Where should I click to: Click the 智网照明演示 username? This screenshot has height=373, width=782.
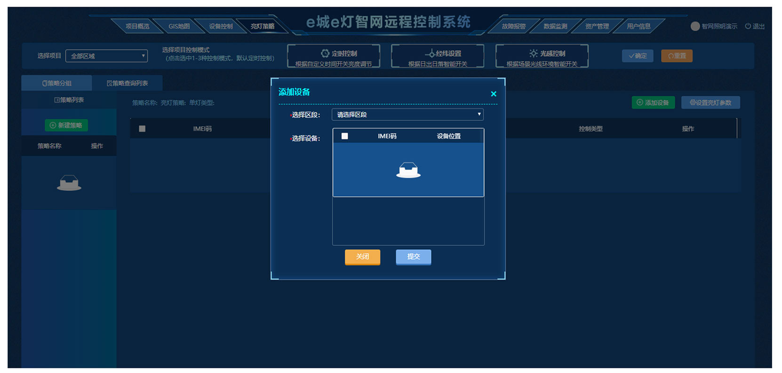tap(719, 26)
